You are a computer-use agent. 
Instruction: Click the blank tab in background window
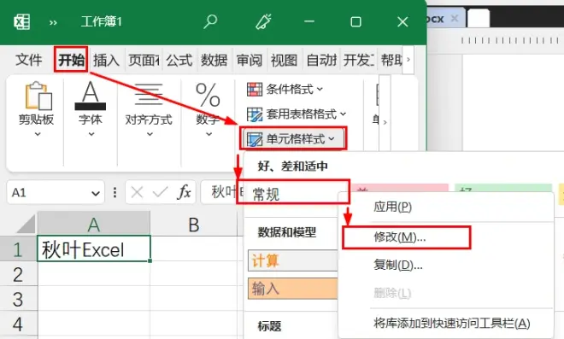(478, 19)
